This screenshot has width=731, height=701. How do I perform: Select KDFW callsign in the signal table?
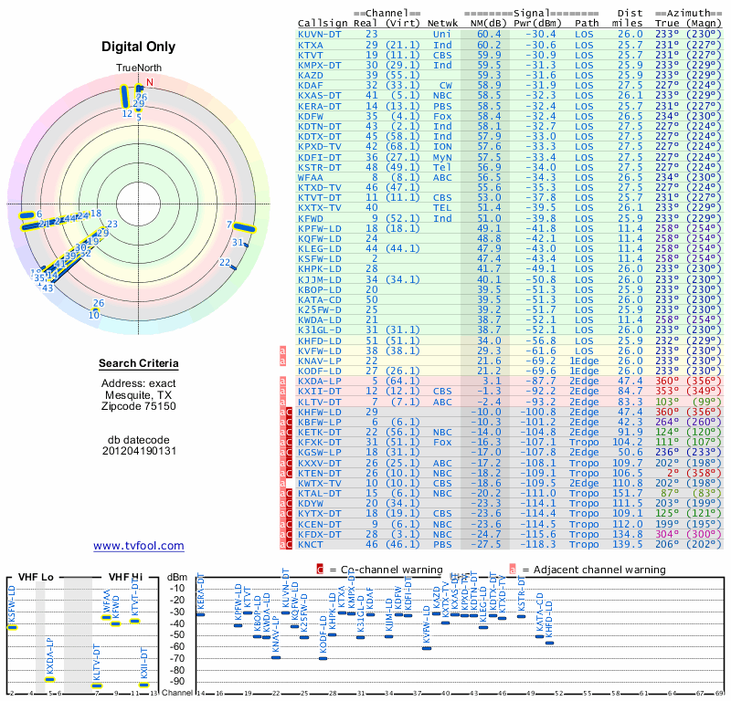pyautogui.click(x=311, y=117)
